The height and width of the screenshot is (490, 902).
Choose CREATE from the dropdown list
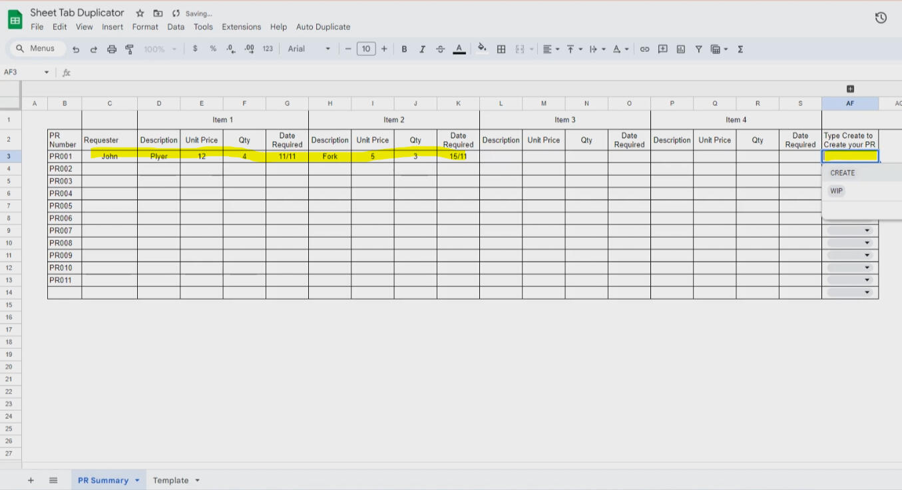842,173
